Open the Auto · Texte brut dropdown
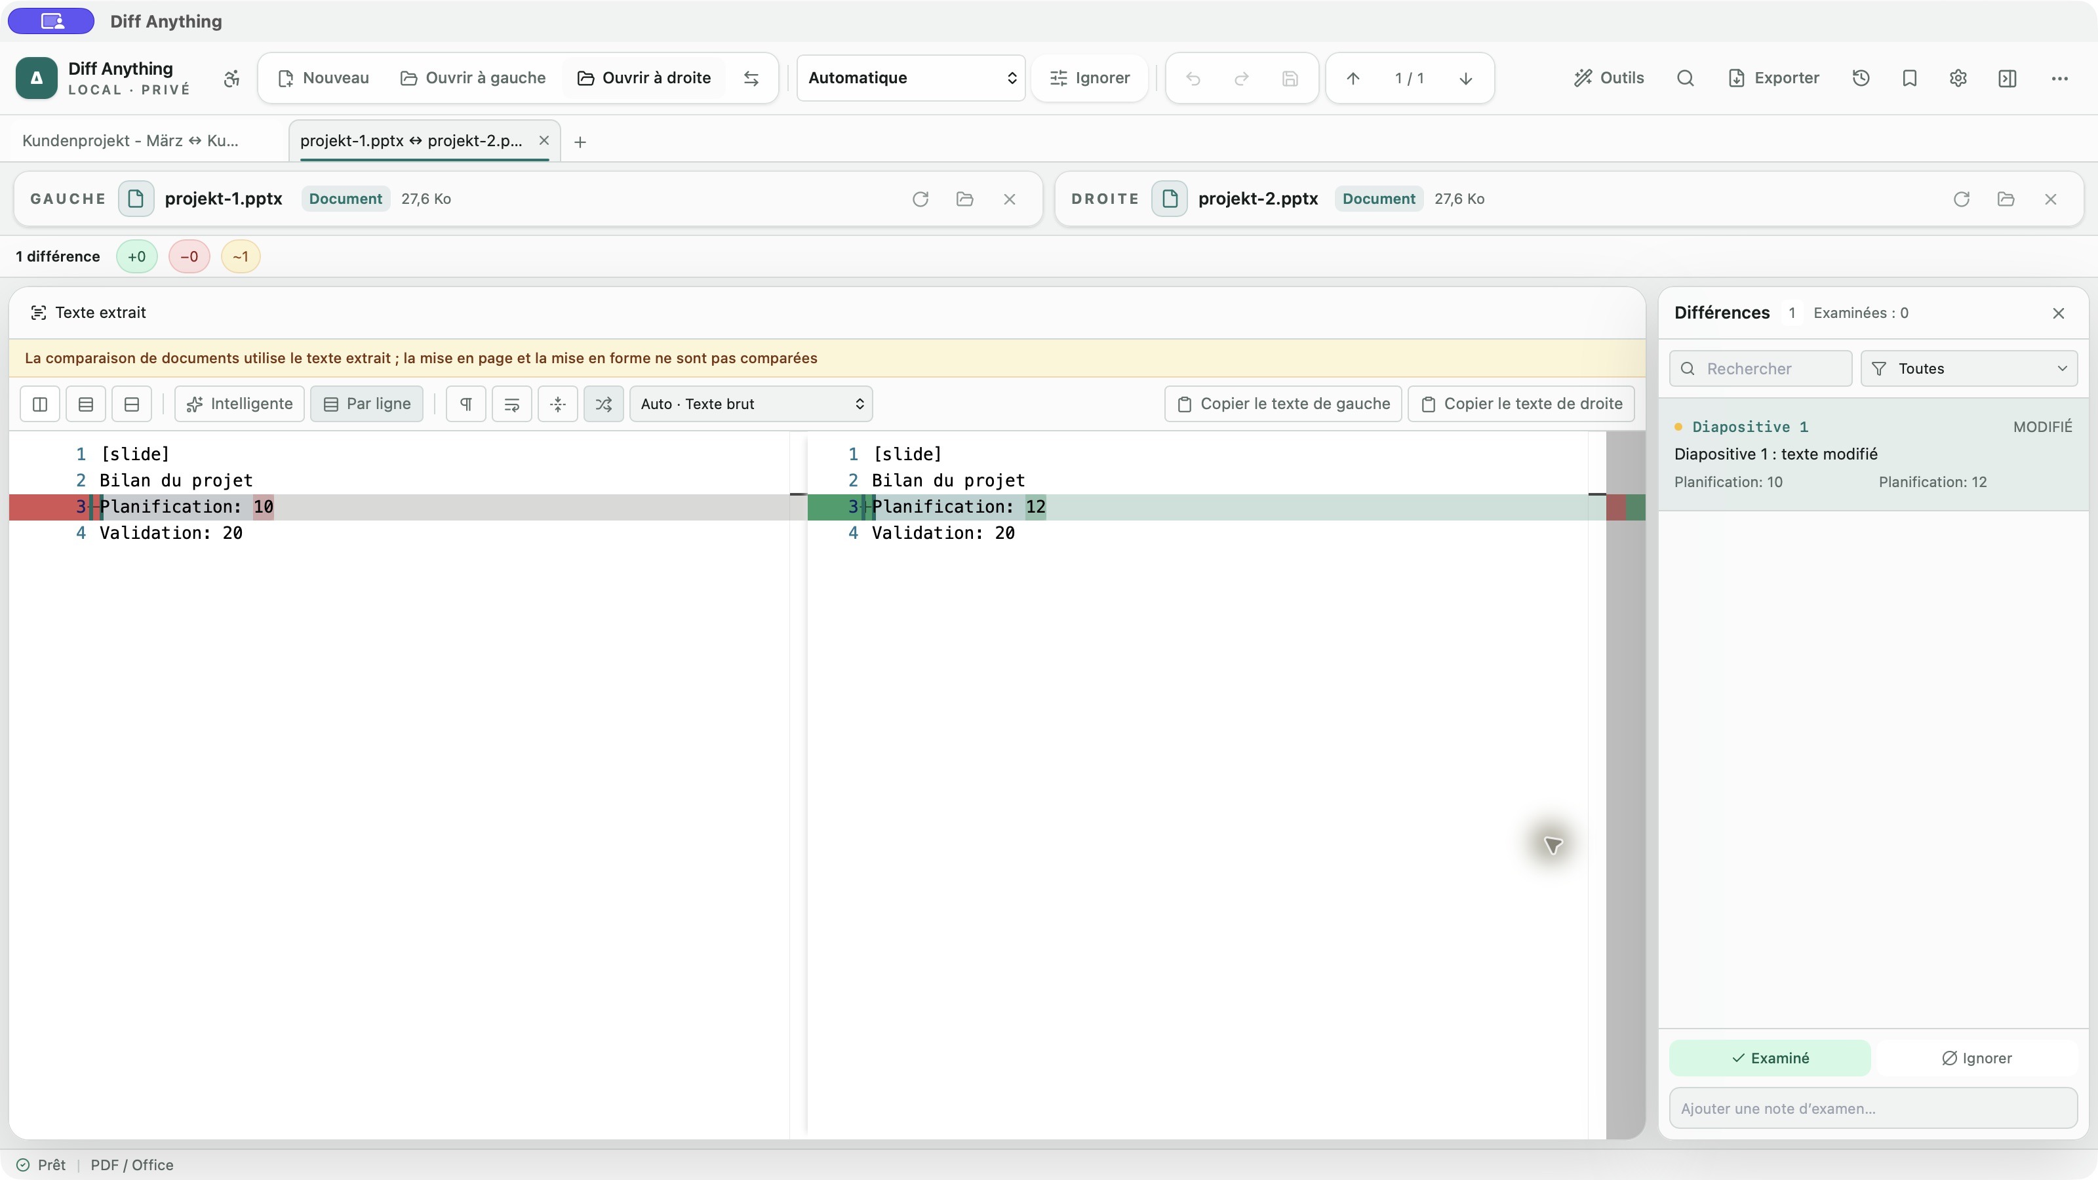This screenshot has width=2098, height=1180. [x=751, y=404]
